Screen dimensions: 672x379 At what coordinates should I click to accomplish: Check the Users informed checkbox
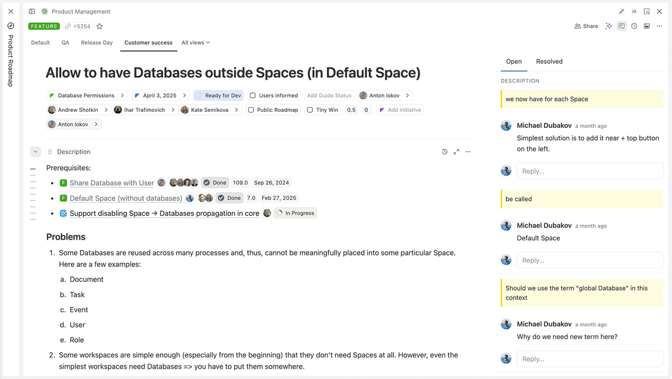click(253, 95)
